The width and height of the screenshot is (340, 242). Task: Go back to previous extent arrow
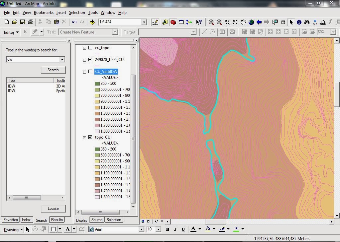259,22
